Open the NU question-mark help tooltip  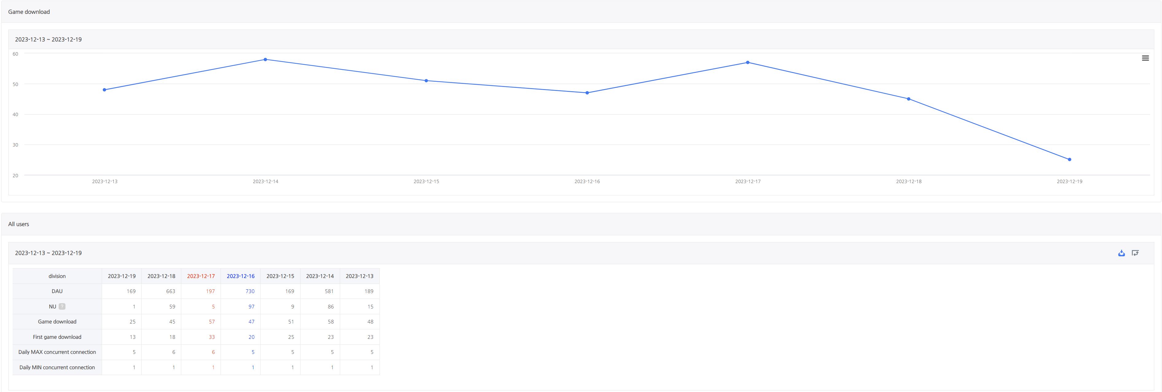[62, 306]
